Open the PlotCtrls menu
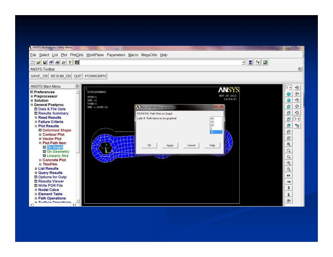 click(77, 55)
